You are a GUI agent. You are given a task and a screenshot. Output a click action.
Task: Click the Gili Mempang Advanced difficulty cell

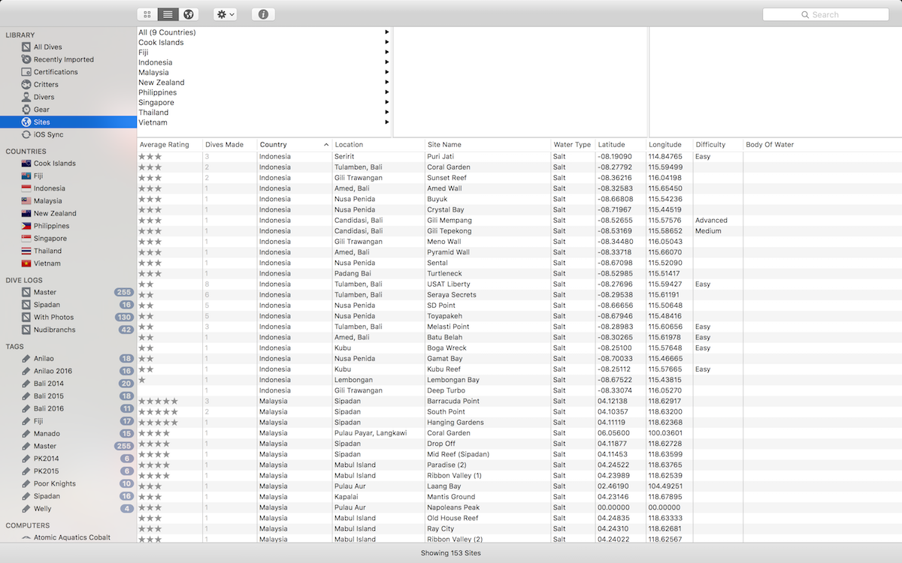click(718, 221)
